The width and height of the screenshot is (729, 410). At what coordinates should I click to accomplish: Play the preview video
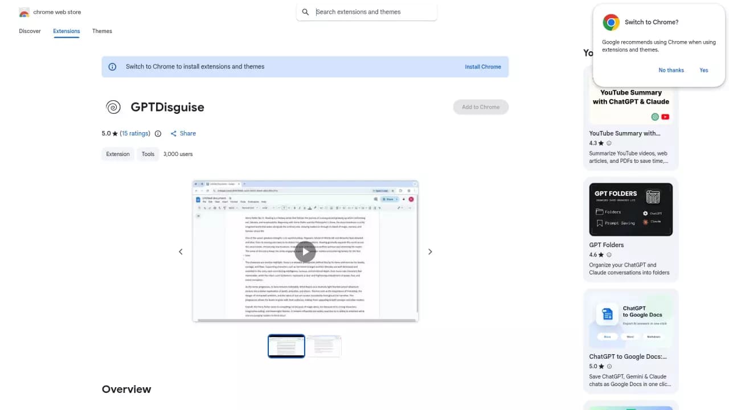point(305,252)
